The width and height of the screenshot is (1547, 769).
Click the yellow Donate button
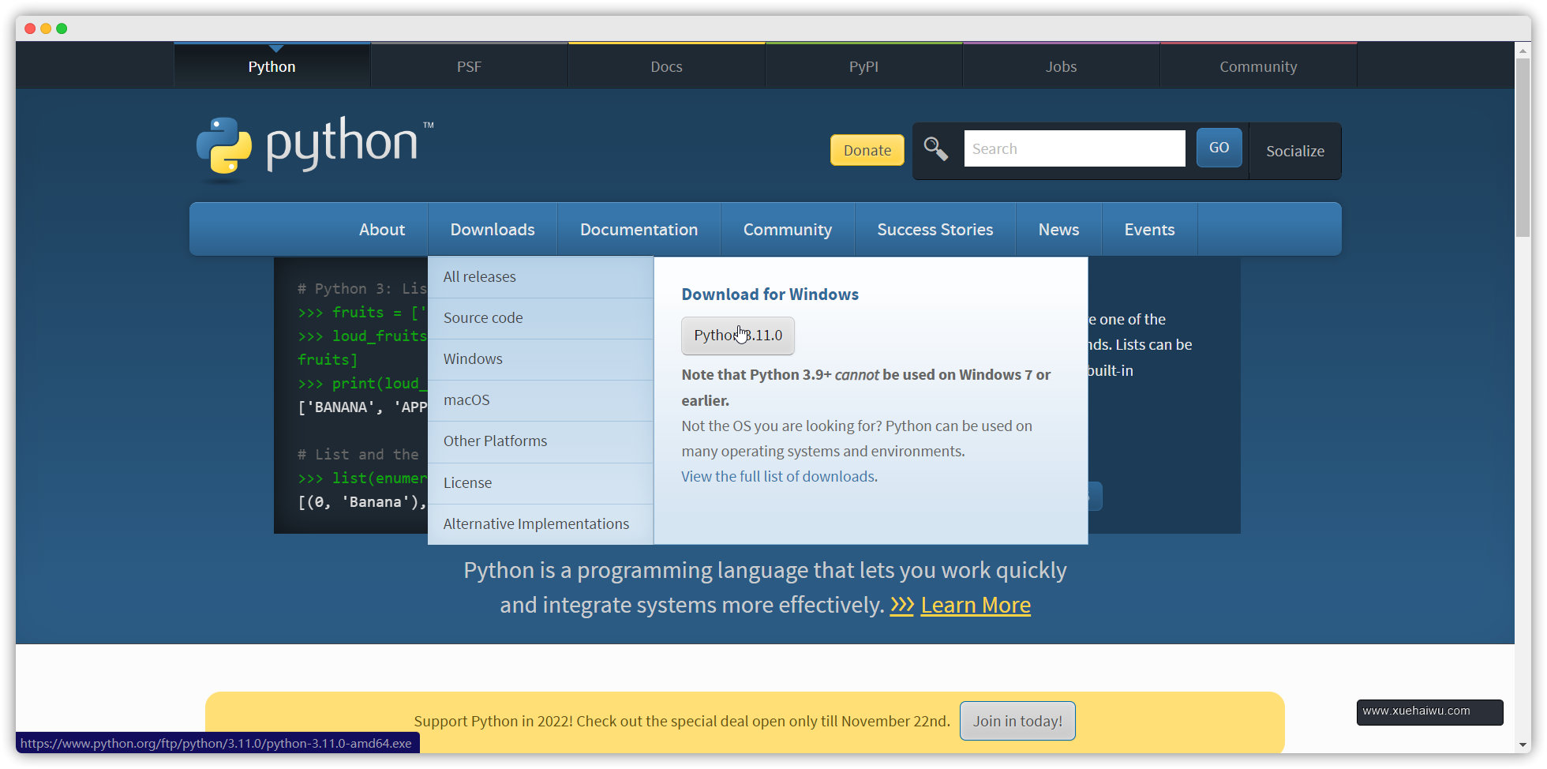click(867, 150)
